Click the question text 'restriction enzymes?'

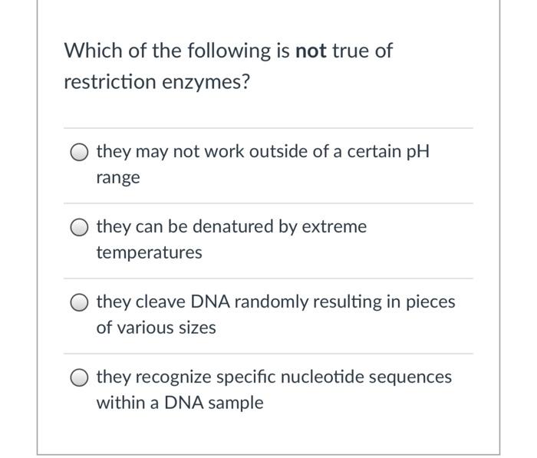157,82
